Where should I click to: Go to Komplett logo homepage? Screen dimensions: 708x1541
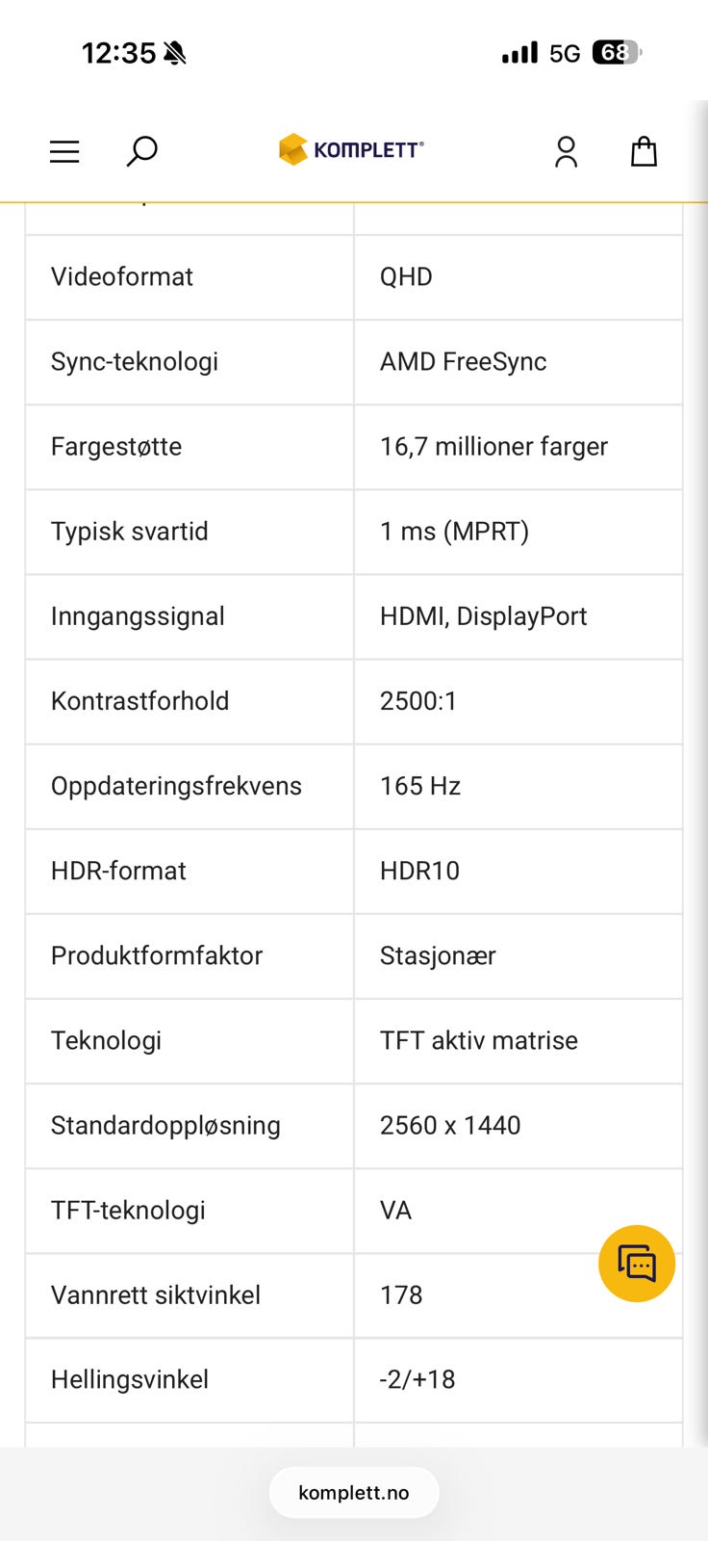pos(352,149)
